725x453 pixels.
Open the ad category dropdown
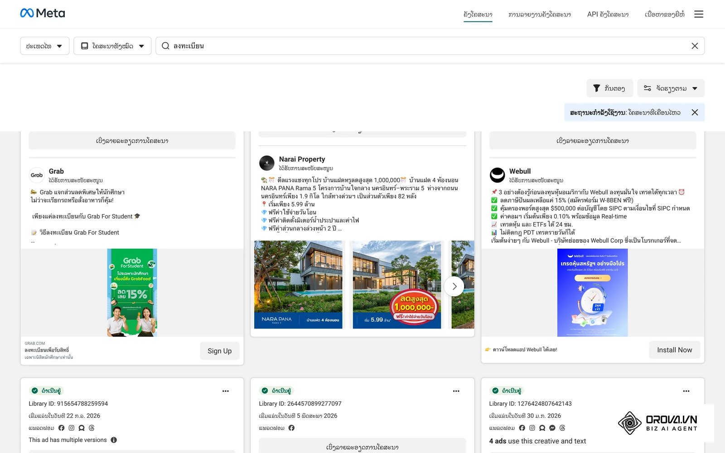click(x=112, y=46)
